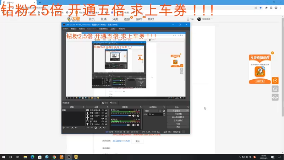The image size is (284, 160).
Task: Click the robot icon in the right sidebar
Action: click(x=275, y=97)
